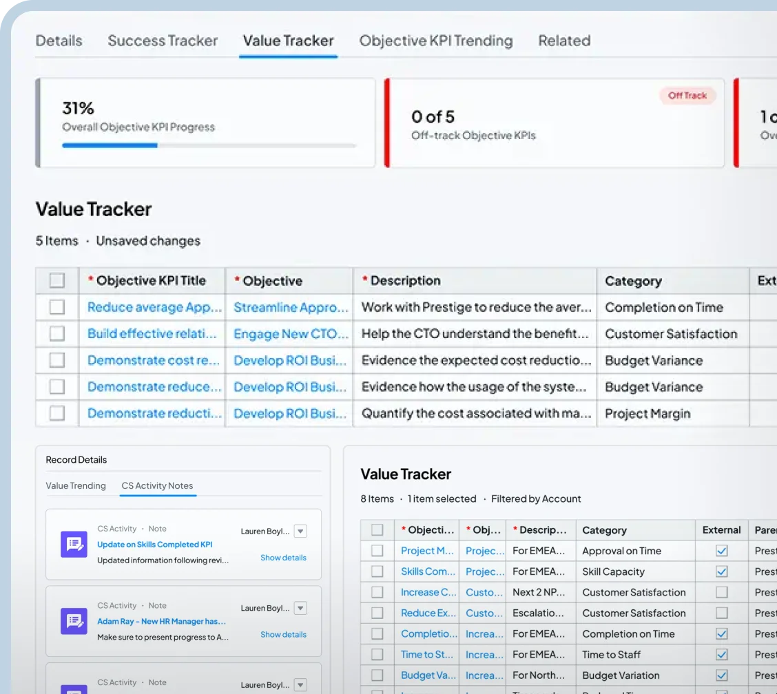Click the Description column header in top table
The image size is (777, 694).
(405, 281)
